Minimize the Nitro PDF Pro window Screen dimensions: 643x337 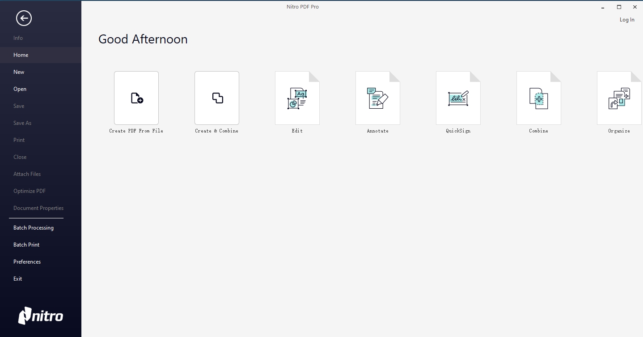click(x=603, y=7)
